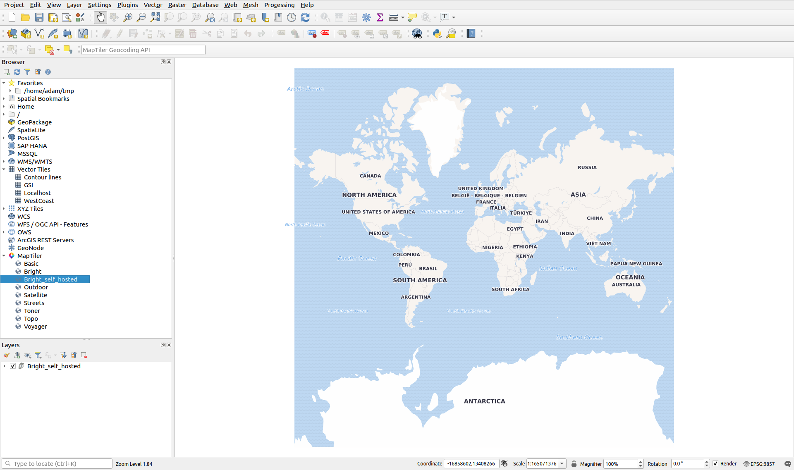Collapse the MapTiler tree node

tap(4, 256)
